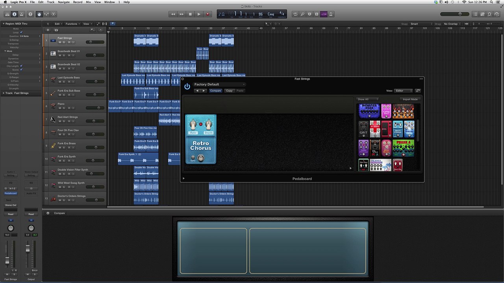Select the Dr. Octave pedal thumbnail
Screen dimensions: 504x283
375,129
